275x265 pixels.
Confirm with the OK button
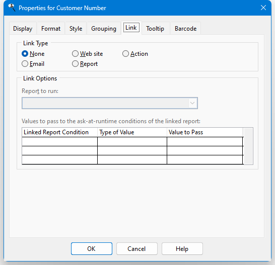point(92,249)
